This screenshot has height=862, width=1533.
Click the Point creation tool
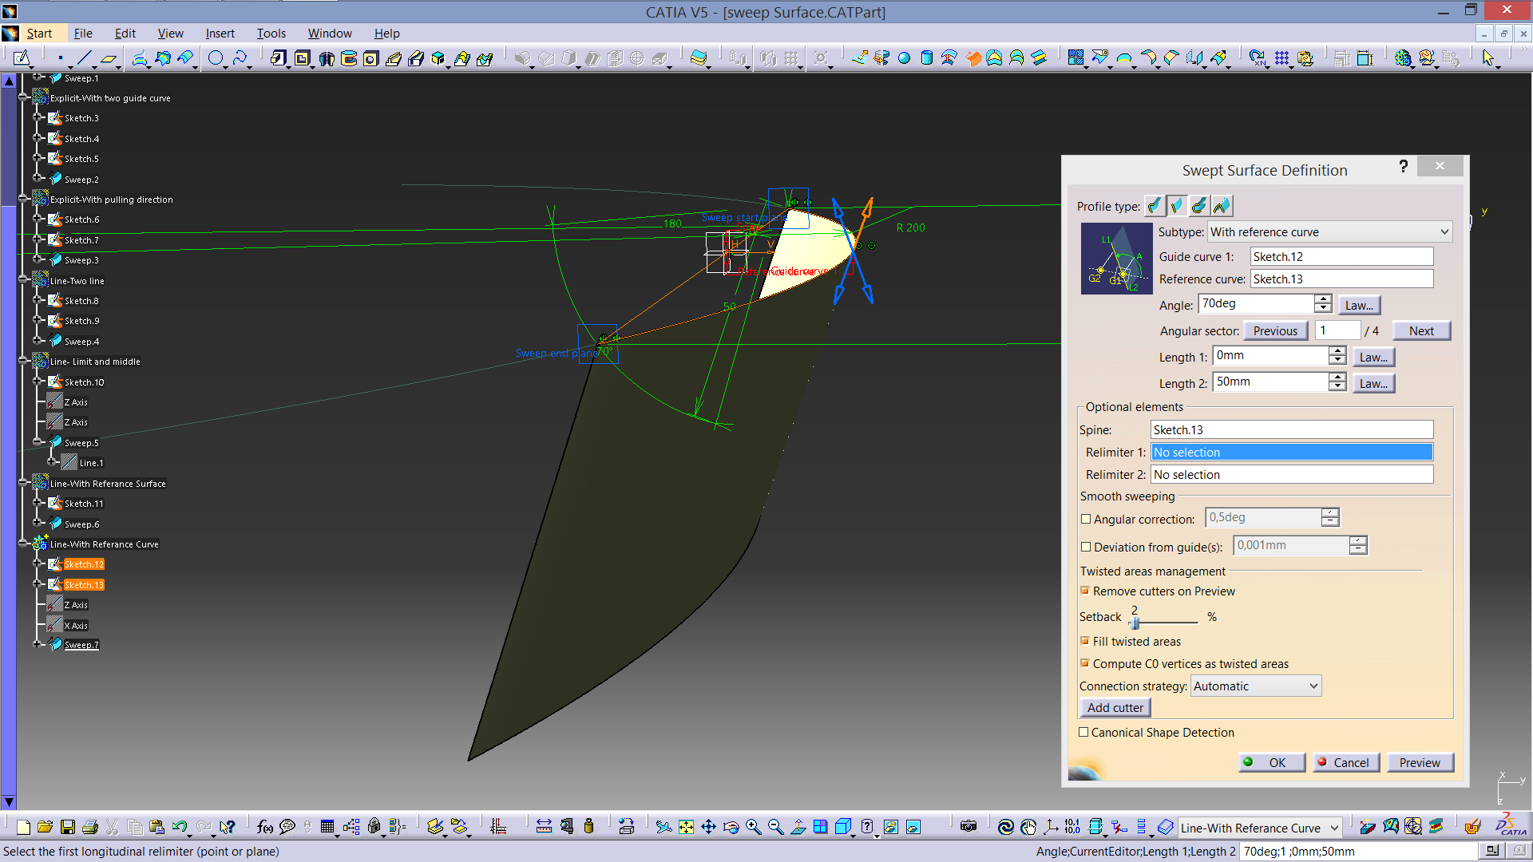point(61,57)
